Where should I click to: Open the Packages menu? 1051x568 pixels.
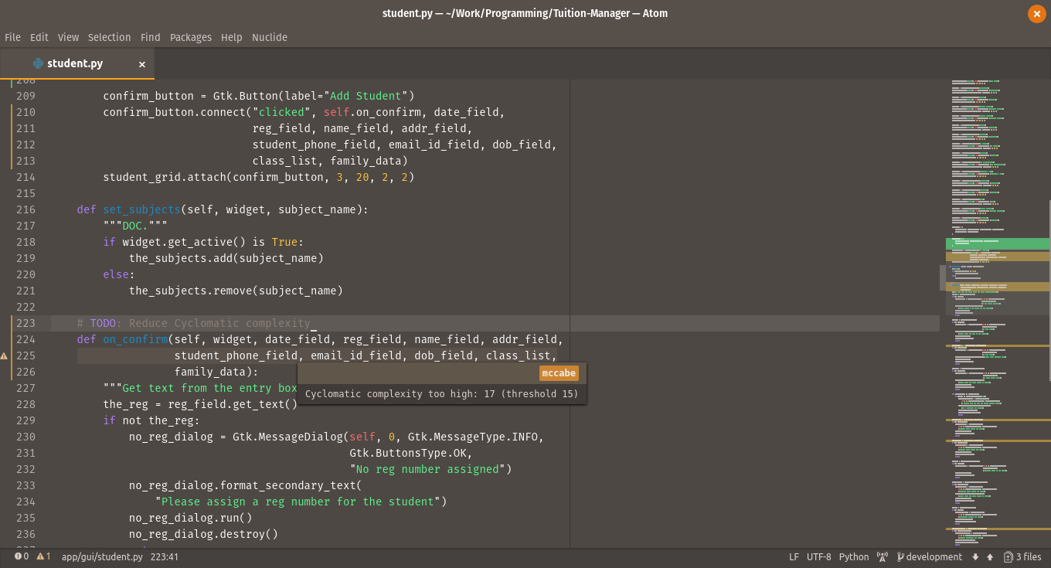191,37
